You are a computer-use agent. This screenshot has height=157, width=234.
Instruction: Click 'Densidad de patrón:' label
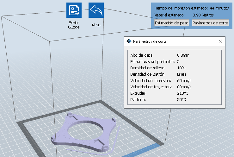click(x=148, y=74)
